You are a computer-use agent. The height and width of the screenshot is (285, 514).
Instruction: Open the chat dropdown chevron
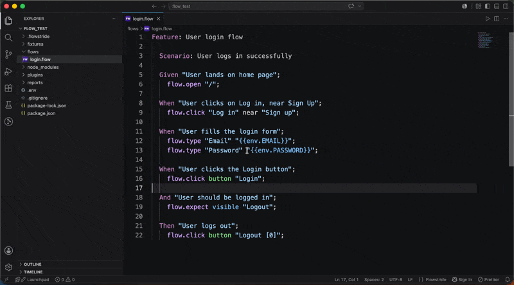pyautogui.click(x=360, y=6)
